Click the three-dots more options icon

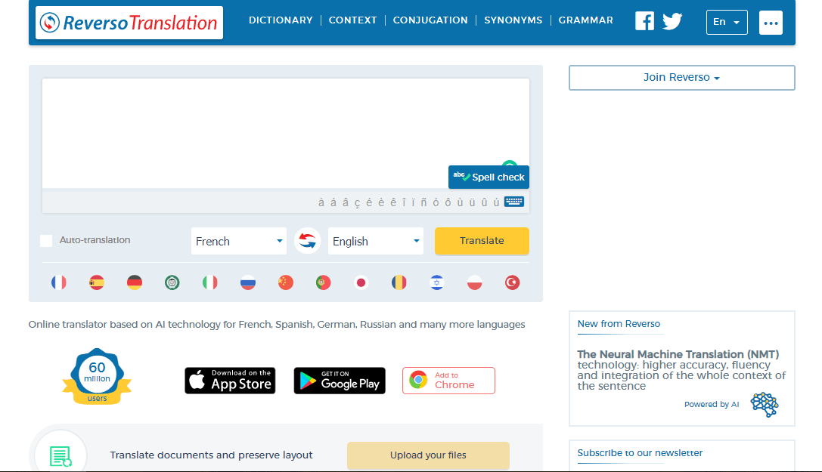tap(771, 23)
